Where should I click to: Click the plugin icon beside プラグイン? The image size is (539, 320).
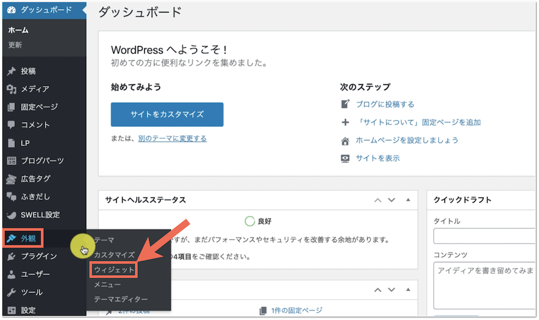[x=11, y=257]
